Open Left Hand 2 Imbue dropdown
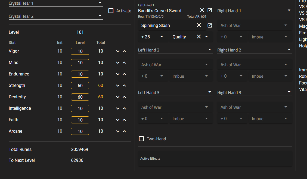This screenshot has width=307, height=179. click(x=191, y=76)
